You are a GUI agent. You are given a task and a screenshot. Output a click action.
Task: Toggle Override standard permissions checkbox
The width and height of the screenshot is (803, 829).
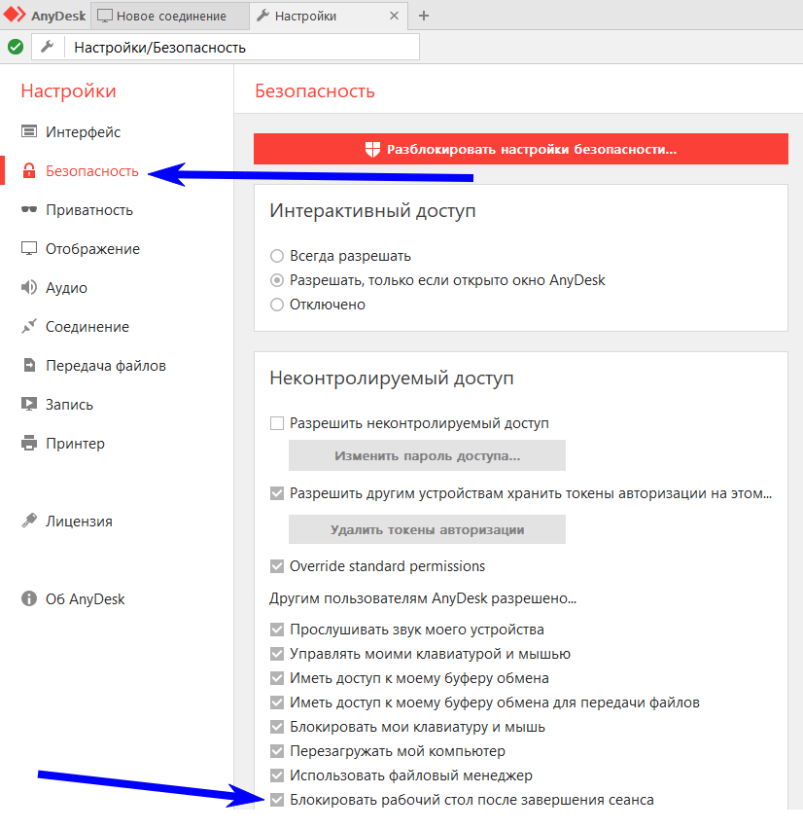click(x=277, y=566)
